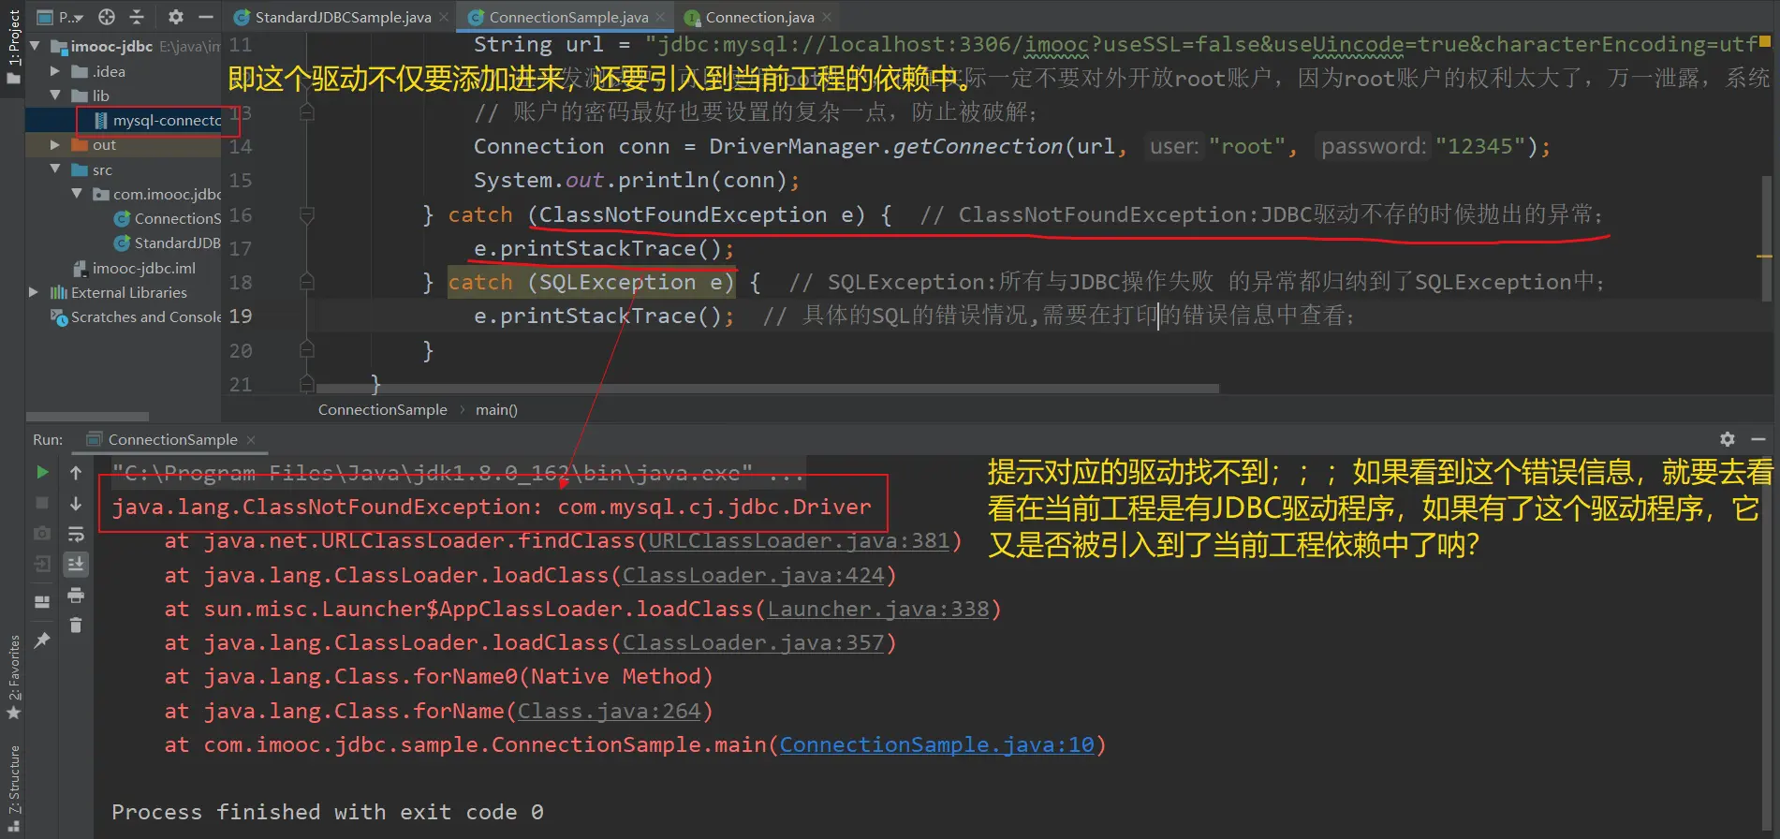
Task: Click ConnectionSample in the editor breadcrumb
Action: click(x=382, y=409)
